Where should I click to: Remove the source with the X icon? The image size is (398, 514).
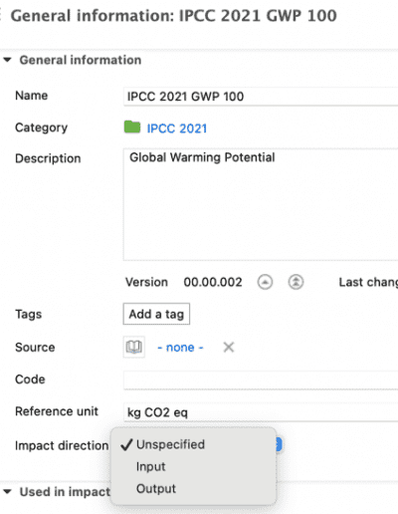point(229,348)
